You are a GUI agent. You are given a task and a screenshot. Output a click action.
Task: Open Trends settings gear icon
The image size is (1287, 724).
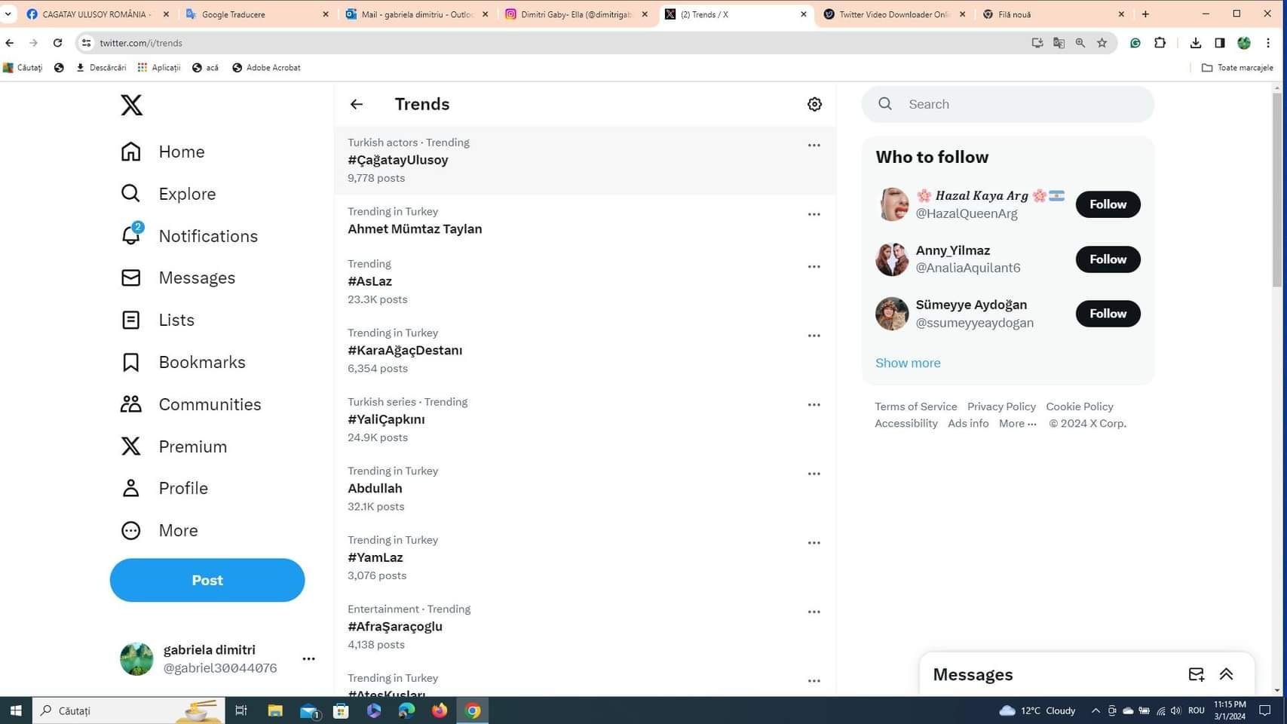(814, 104)
